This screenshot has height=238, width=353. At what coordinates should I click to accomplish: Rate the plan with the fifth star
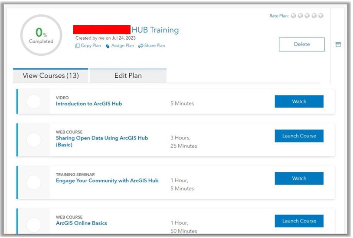coord(321,16)
